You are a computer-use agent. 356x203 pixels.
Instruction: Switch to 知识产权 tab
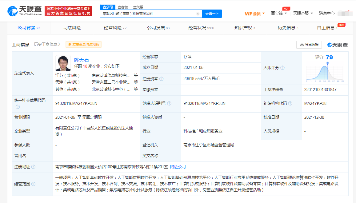click(x=245, y=28)
